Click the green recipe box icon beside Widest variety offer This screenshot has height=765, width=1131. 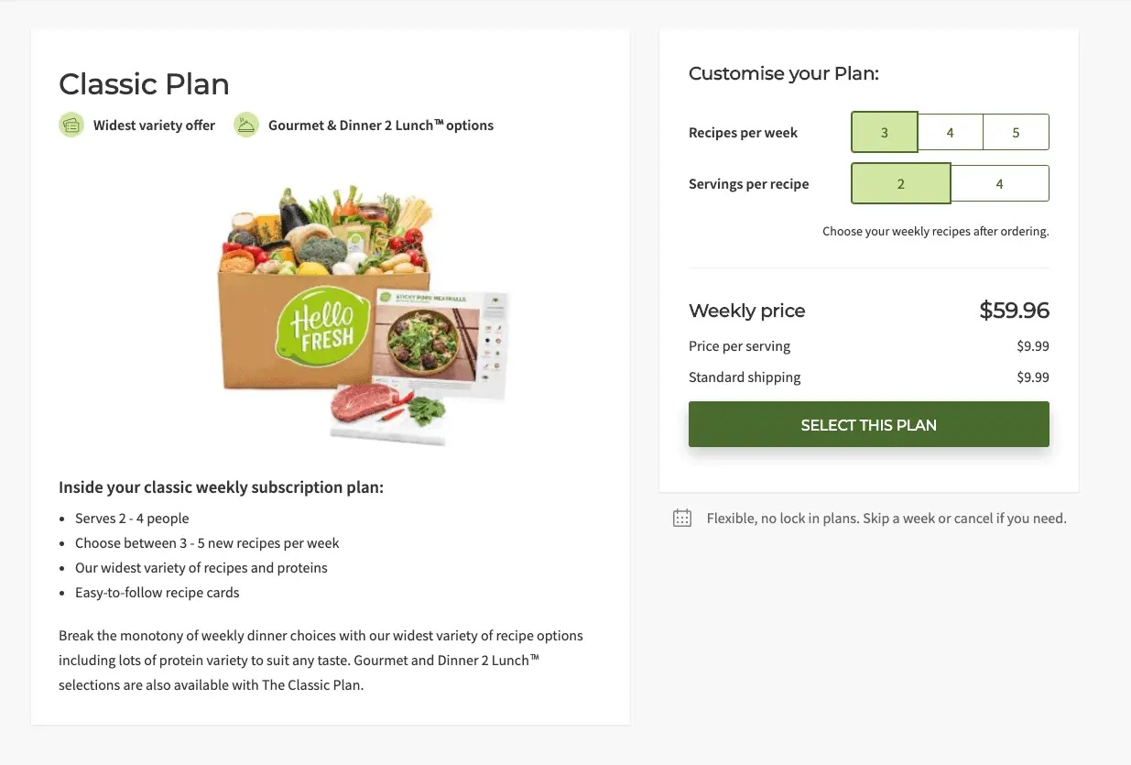(x=71, y=125)
